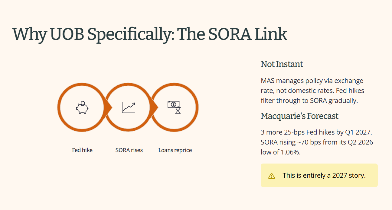This screenshot has width=392, height=210.
Task: Click the yellow '2027 story' callout box
Action: 319,175
